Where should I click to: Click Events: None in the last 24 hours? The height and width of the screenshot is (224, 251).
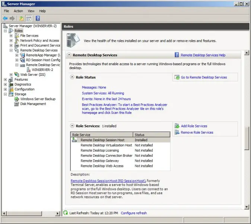coord(106,99)
